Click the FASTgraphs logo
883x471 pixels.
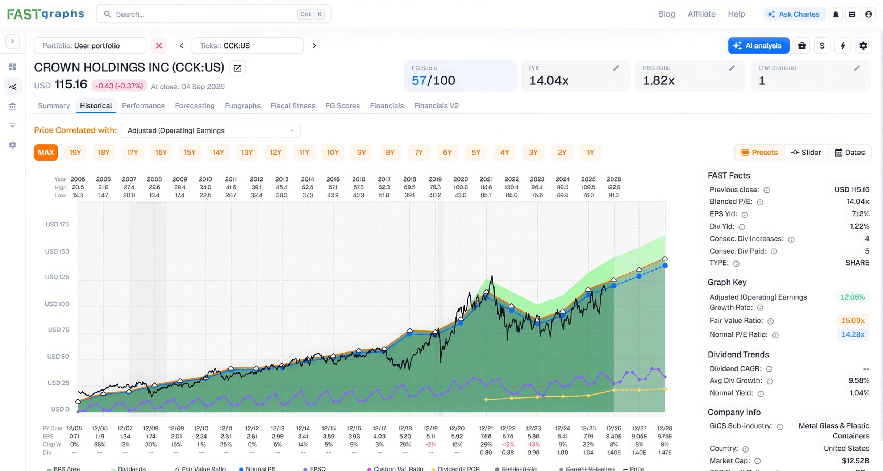46,14
